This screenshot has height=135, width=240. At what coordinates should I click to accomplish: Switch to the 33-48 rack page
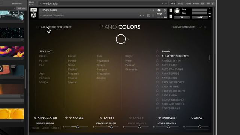click(x=188, y=3)
